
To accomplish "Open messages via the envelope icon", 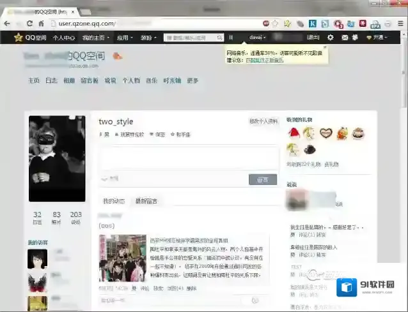I will [345, 38].
